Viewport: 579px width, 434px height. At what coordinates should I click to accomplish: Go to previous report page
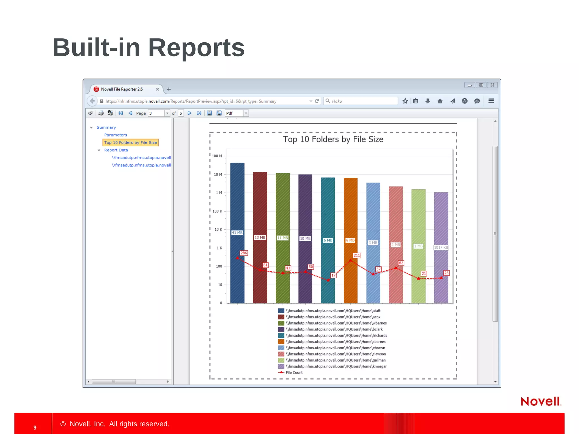(130, 113)
